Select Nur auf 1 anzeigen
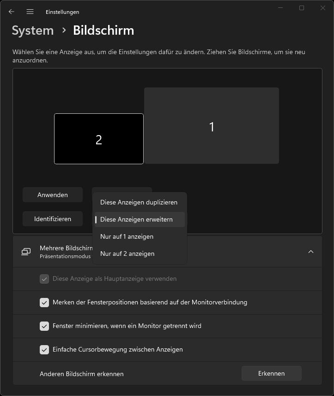The width and height of the screenshot is (334, 396). point(127,237)
